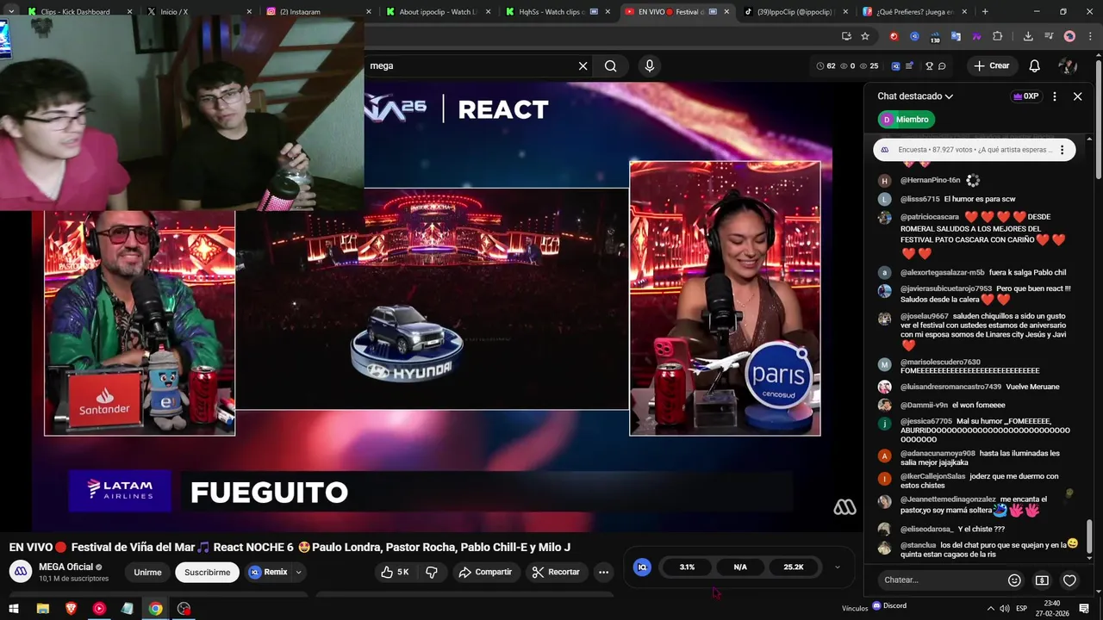The height and width of the screenshot is (620, 1103).
Task: Open the Chrome tab search arrow
Action: click(11, 11)
